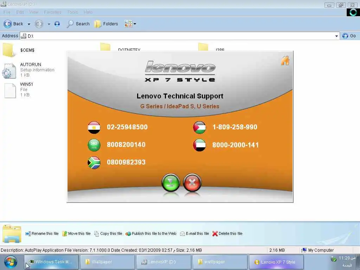Click the system tray green shield icon
This screenshot has width=360, height=270.
click(x=333, y=259)
